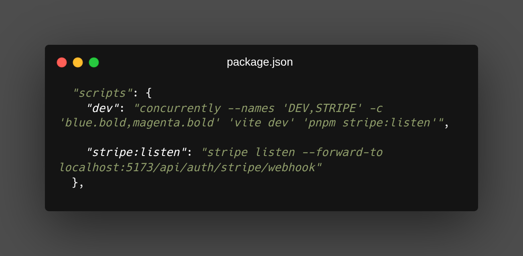The height and width of the screenshot is (256, 523).
Task: Place cursor on the closing curly brace
Action: pos(75,182)
